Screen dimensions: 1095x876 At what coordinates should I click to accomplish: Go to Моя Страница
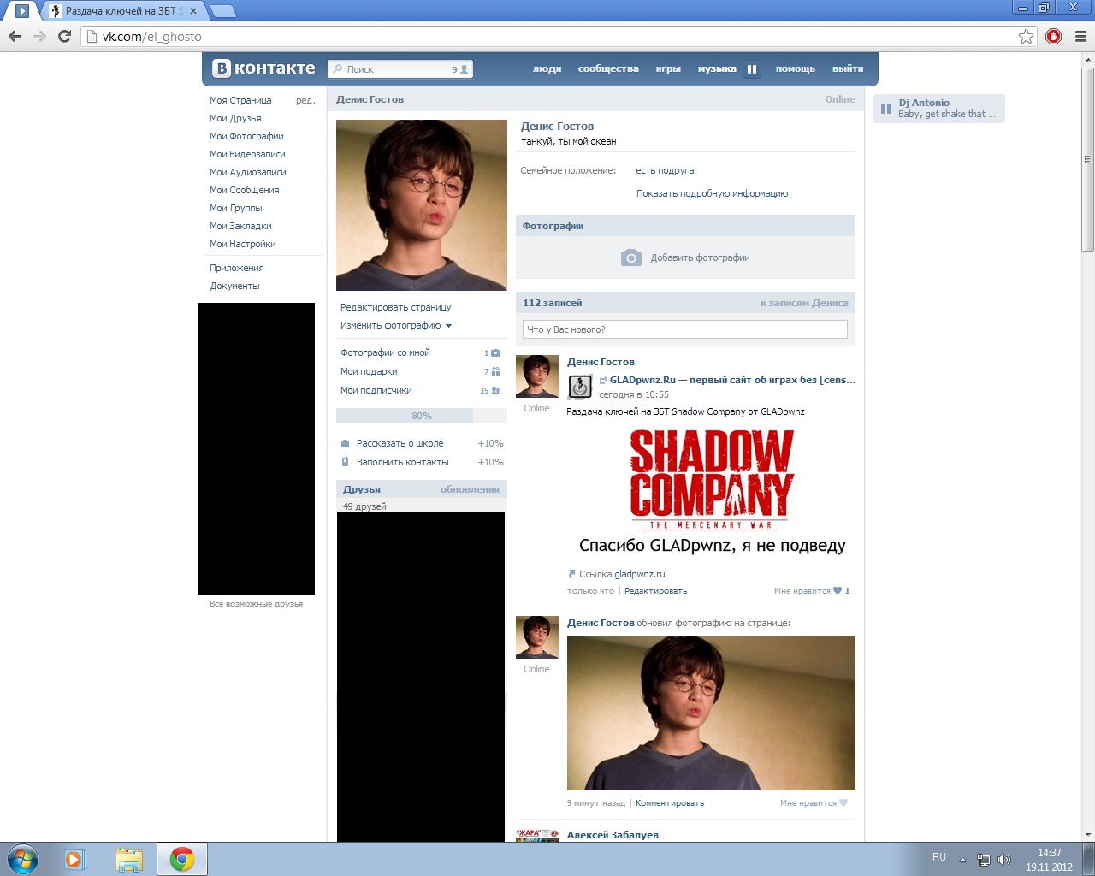tap(240, 100)
